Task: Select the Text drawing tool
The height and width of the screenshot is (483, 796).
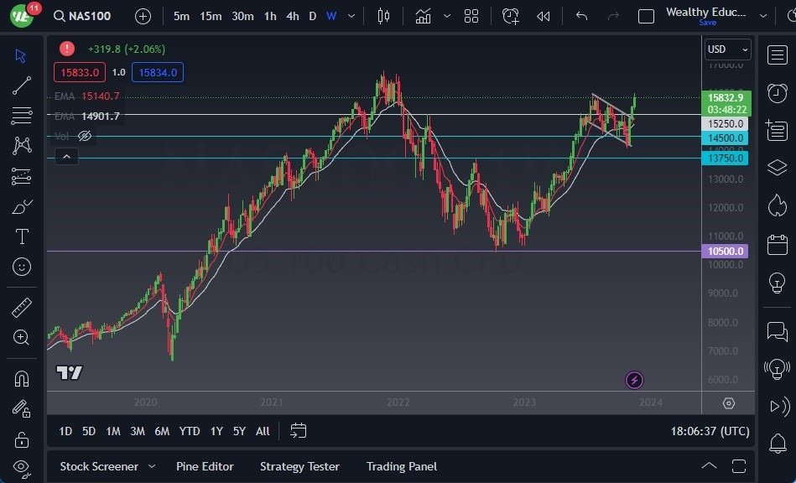Action: pos(21,236)
